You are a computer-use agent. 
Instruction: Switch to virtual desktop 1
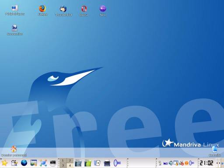[63, 161]
